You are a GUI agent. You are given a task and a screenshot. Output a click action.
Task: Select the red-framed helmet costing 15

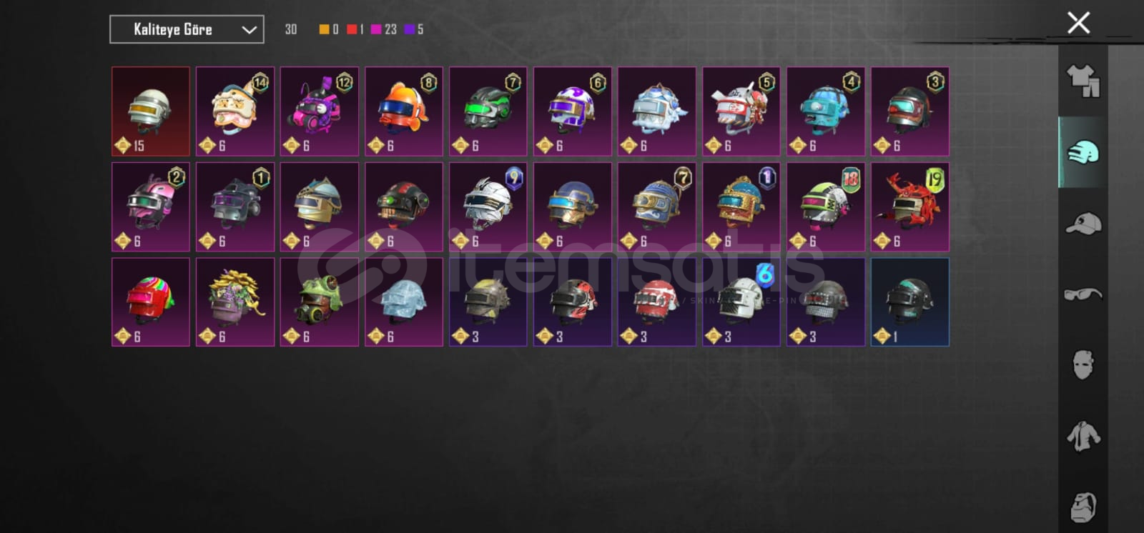[x=151, y=111]
